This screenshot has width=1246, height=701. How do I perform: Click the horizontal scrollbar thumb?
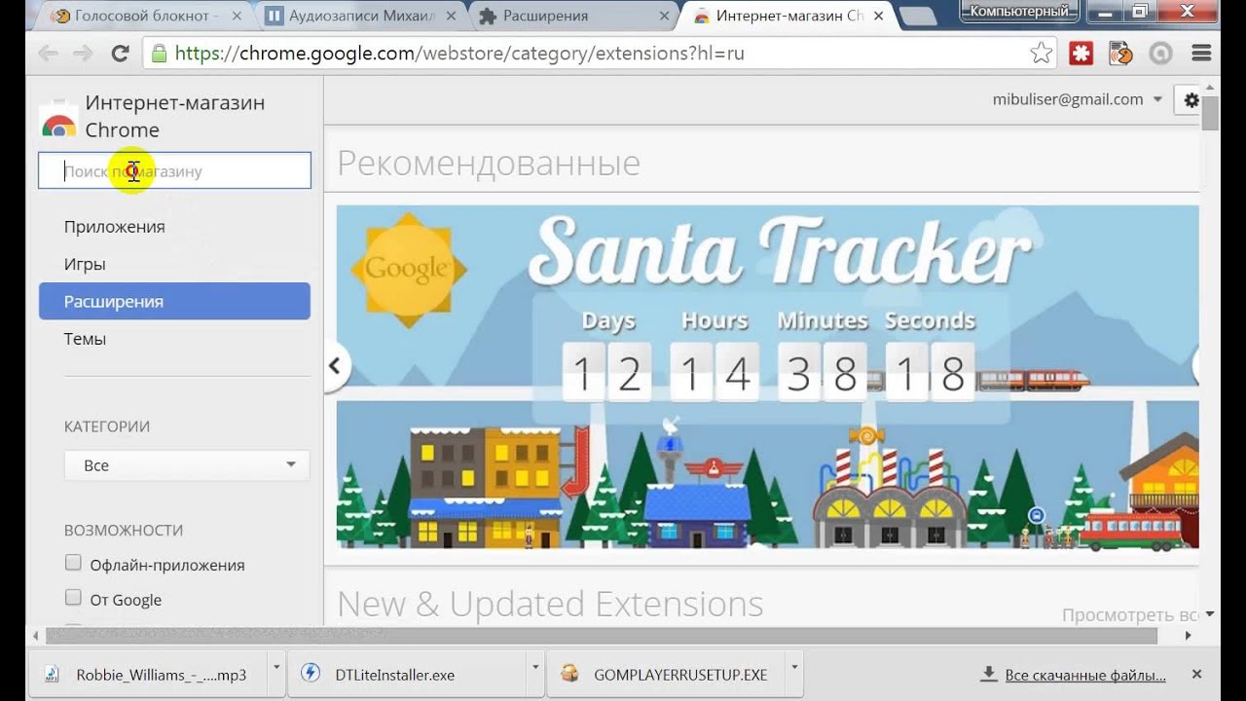[602, 636]
